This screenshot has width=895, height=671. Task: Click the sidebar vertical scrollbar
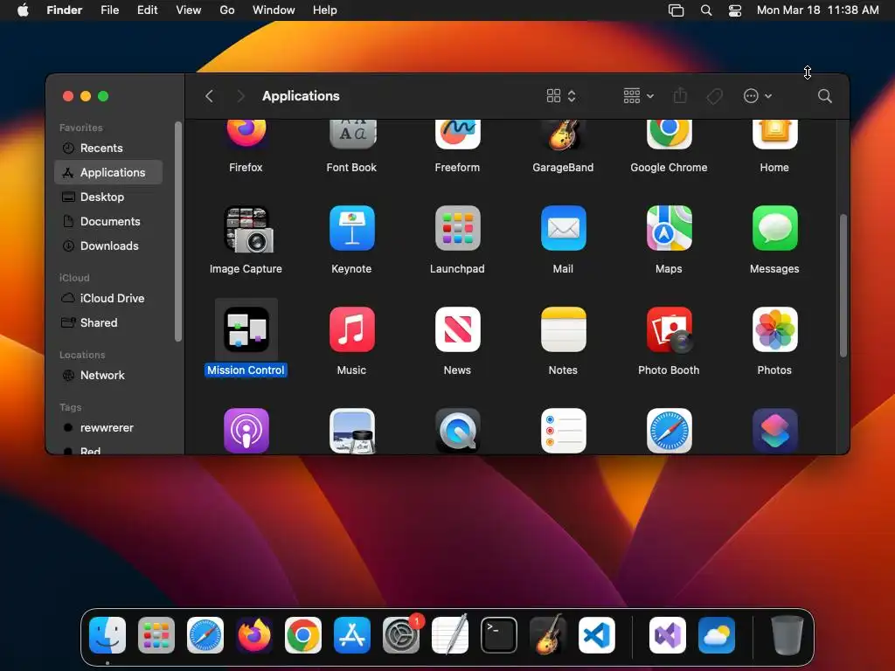[x=178, y=231]
